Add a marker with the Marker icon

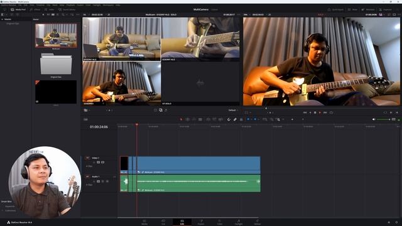click(x=255, y=119)
